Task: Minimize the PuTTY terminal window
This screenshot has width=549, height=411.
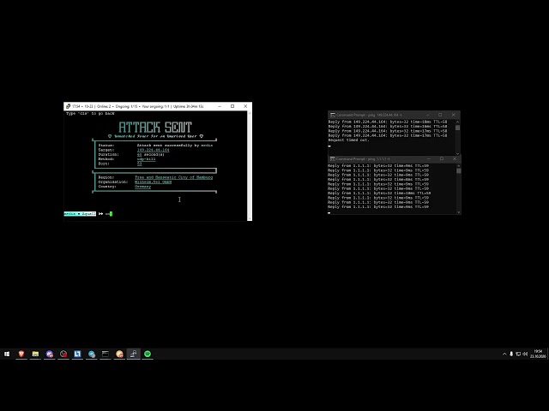Action: pyautogui.click(x=220, y=106)
